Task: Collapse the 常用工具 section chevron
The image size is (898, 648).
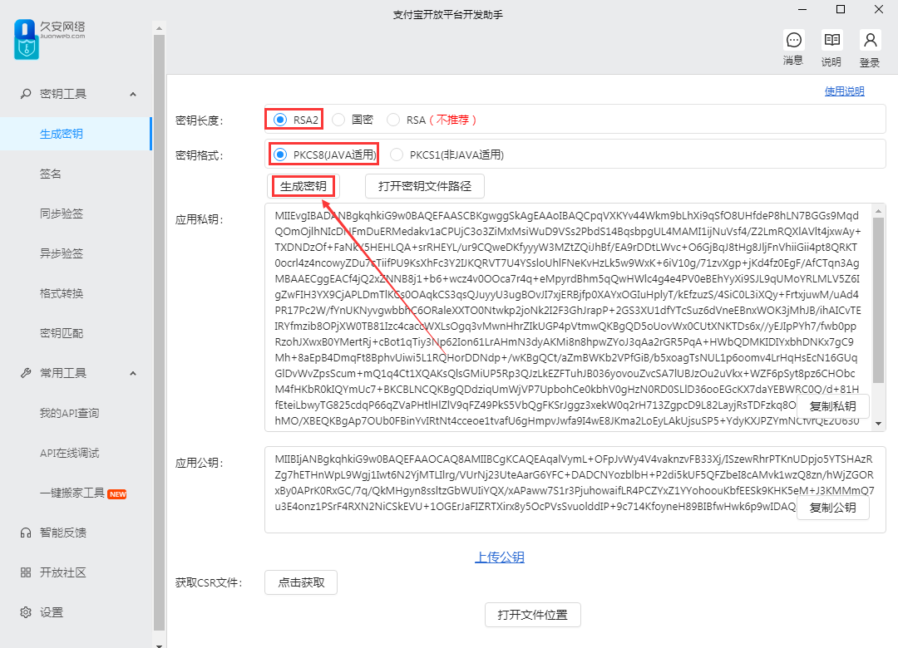Action: [133, 373]
